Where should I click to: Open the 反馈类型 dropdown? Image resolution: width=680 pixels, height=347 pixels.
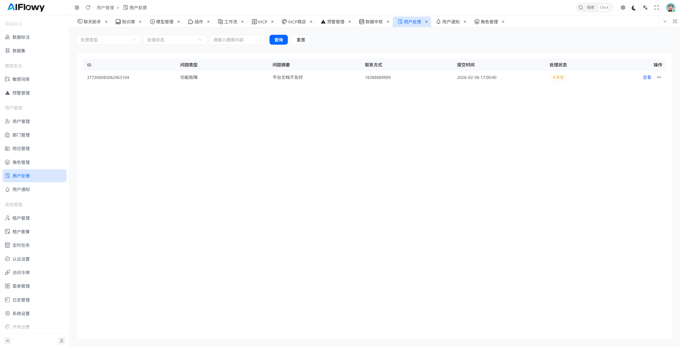click(x=108, y=40)
